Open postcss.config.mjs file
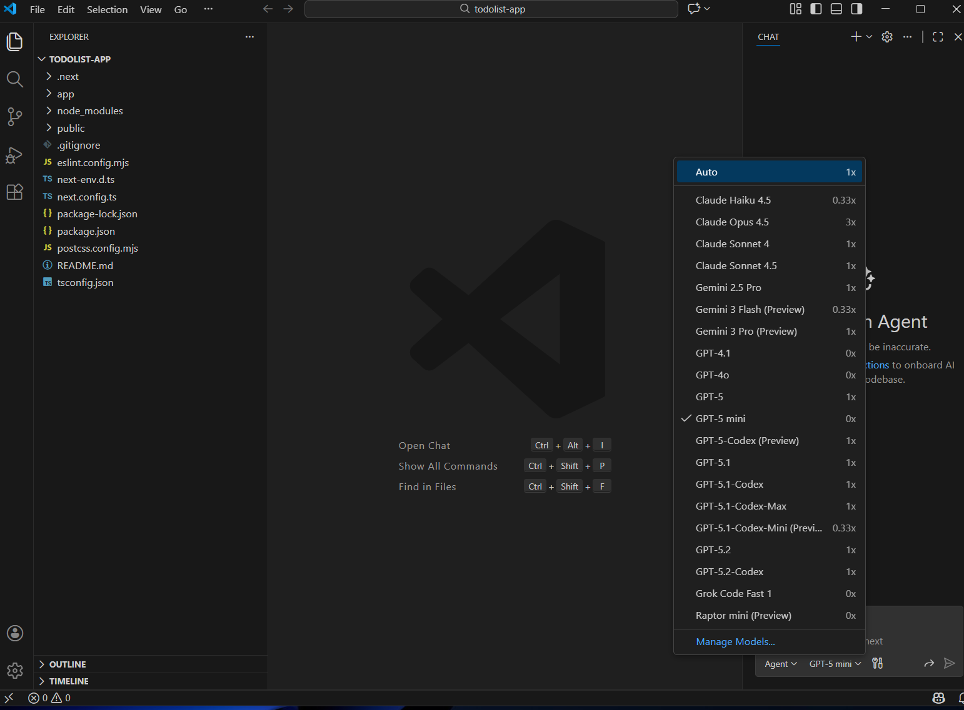 coord(151,249)
